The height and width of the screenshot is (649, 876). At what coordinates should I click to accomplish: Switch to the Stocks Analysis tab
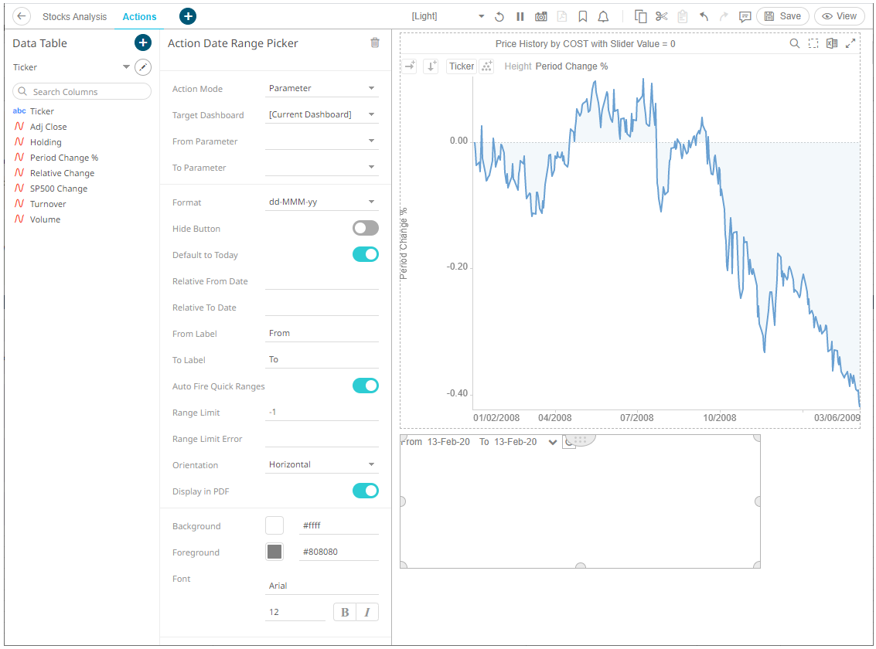pyautogui.click(x=74, y=16)
